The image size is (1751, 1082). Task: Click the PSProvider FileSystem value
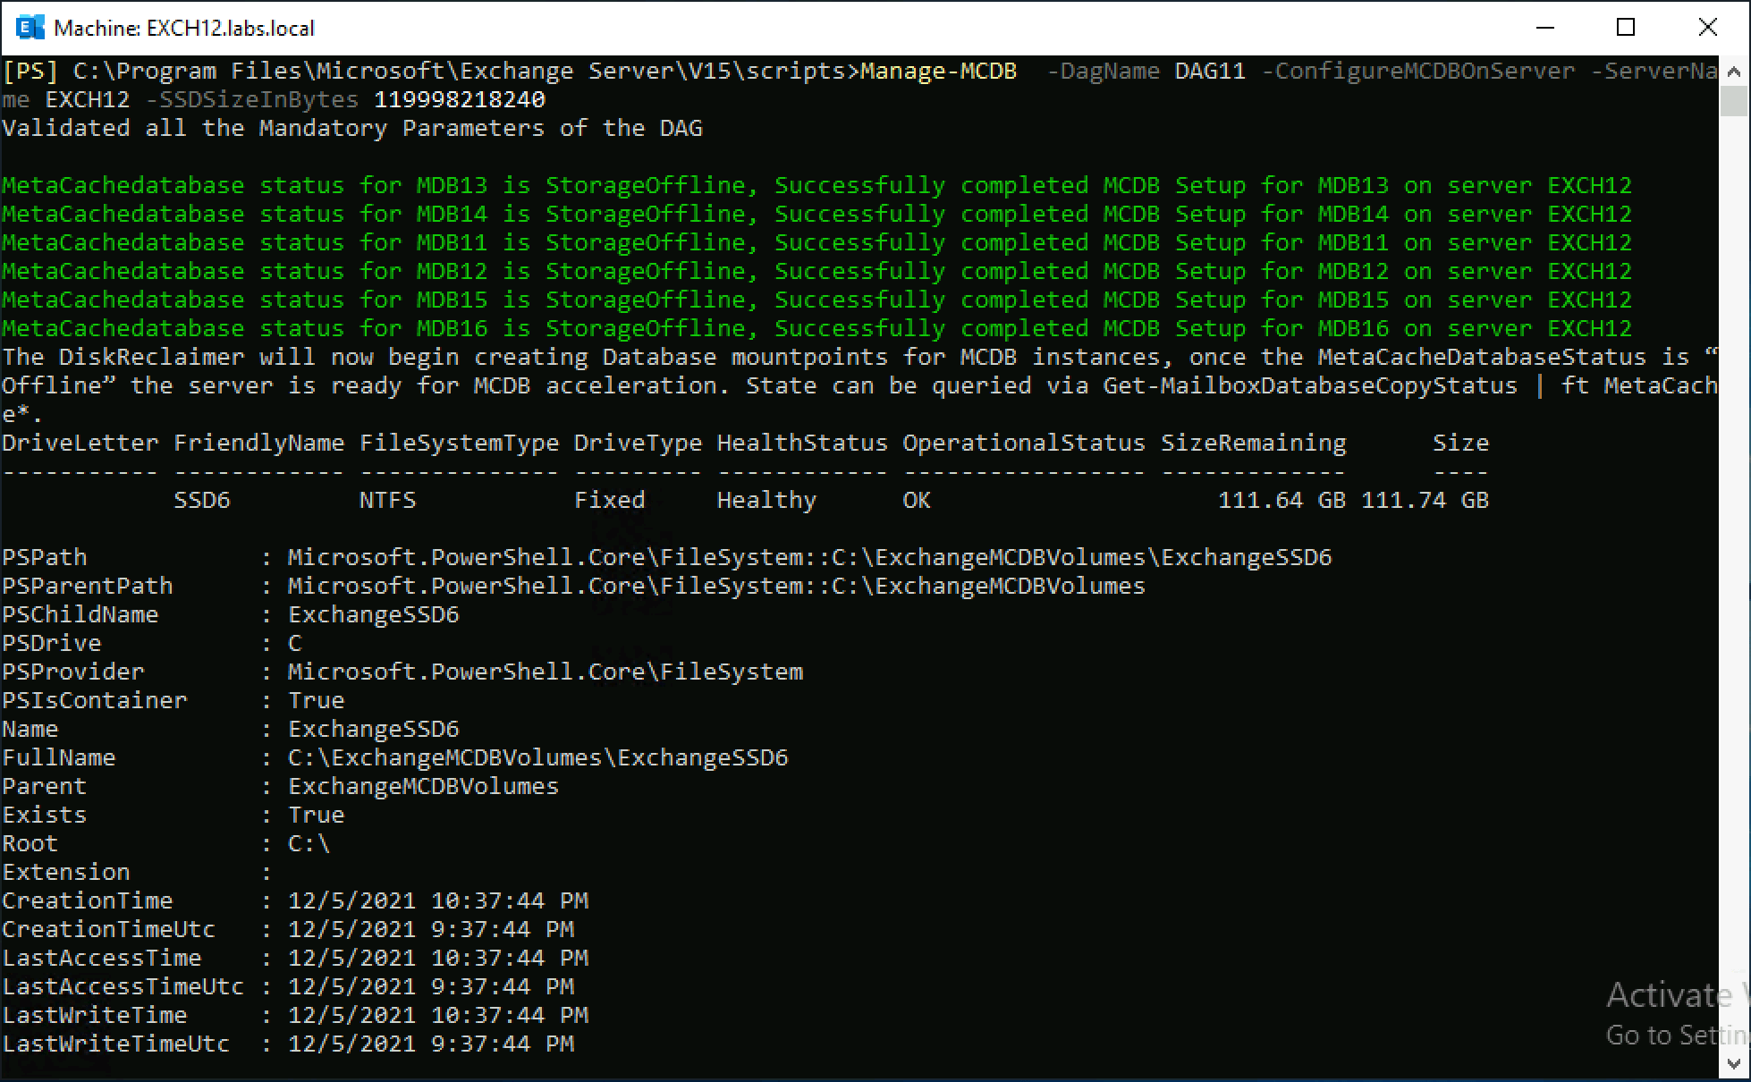545,672
